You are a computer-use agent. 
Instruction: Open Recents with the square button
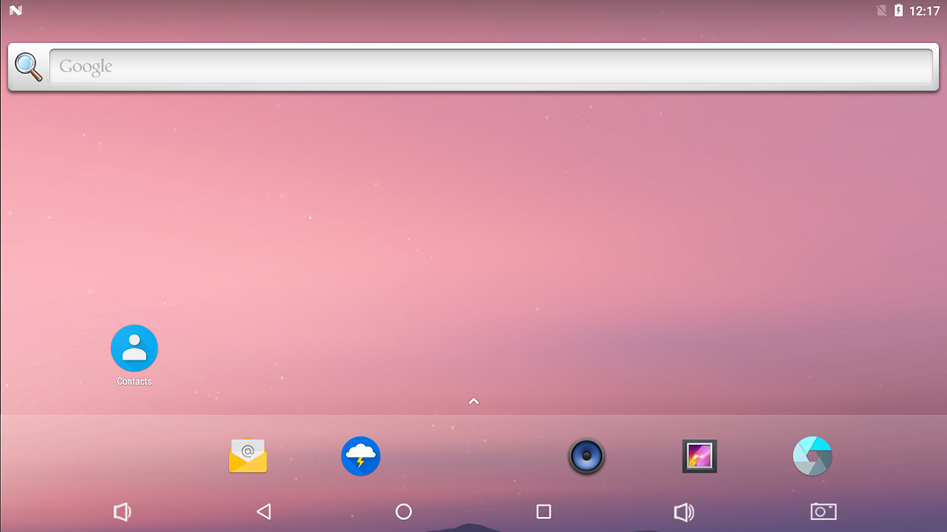point(544,512)
